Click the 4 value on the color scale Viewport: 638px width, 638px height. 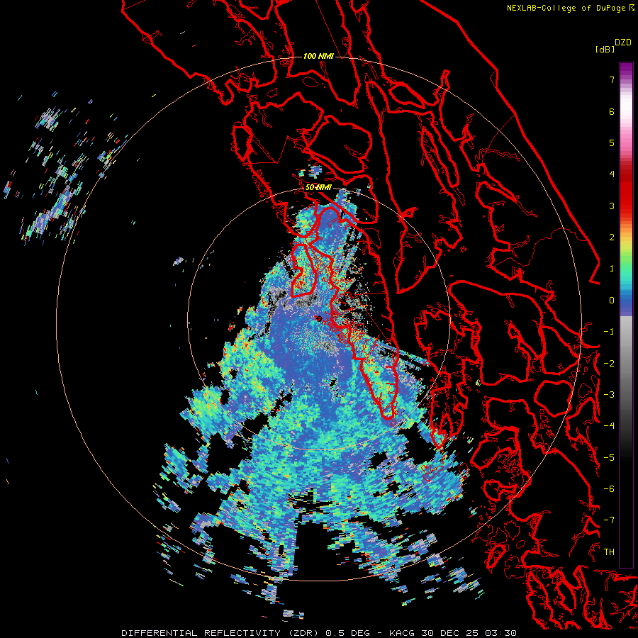(612, 174)
